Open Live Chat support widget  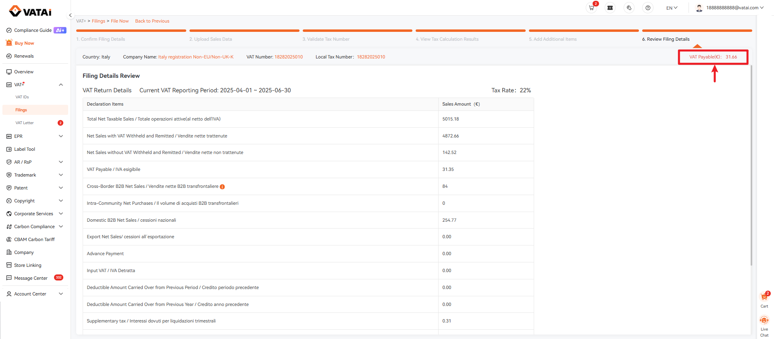click(x=764, y=325)
